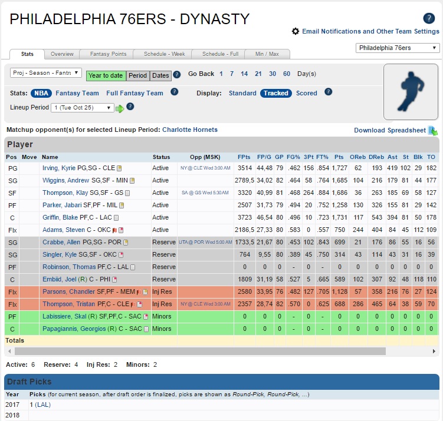Go back 30 days
The height and width of the screenshot is (421, 443).
(x=273, y=74)
